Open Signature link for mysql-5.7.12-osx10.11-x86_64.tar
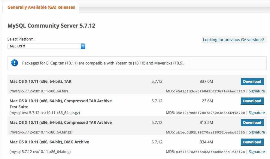The image size is (270, 159). [257, 91]
